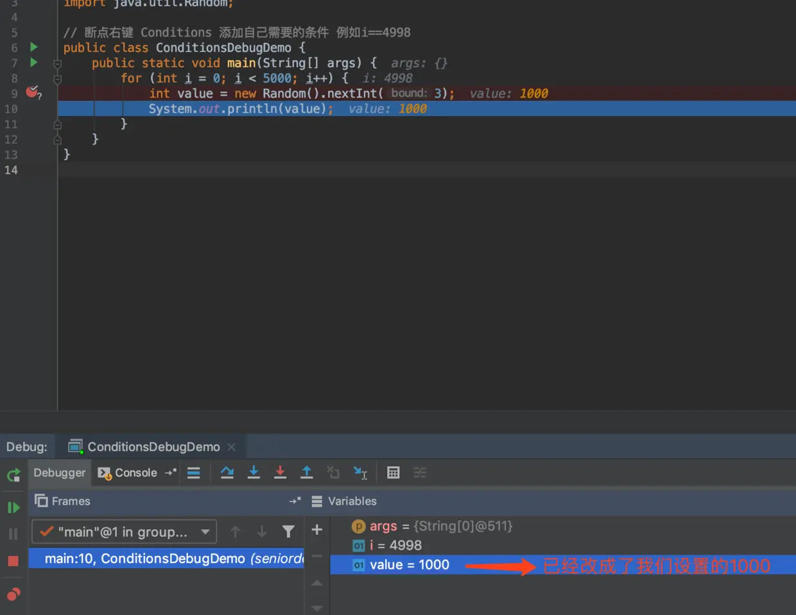Click the Show Execution Point icon
Image resolution: width=796 pixels, height=615 pixels.
click(x=193, y=473)
